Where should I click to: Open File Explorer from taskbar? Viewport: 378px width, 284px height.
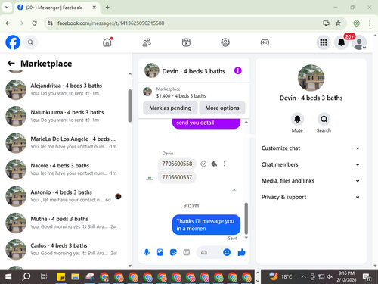75,277
